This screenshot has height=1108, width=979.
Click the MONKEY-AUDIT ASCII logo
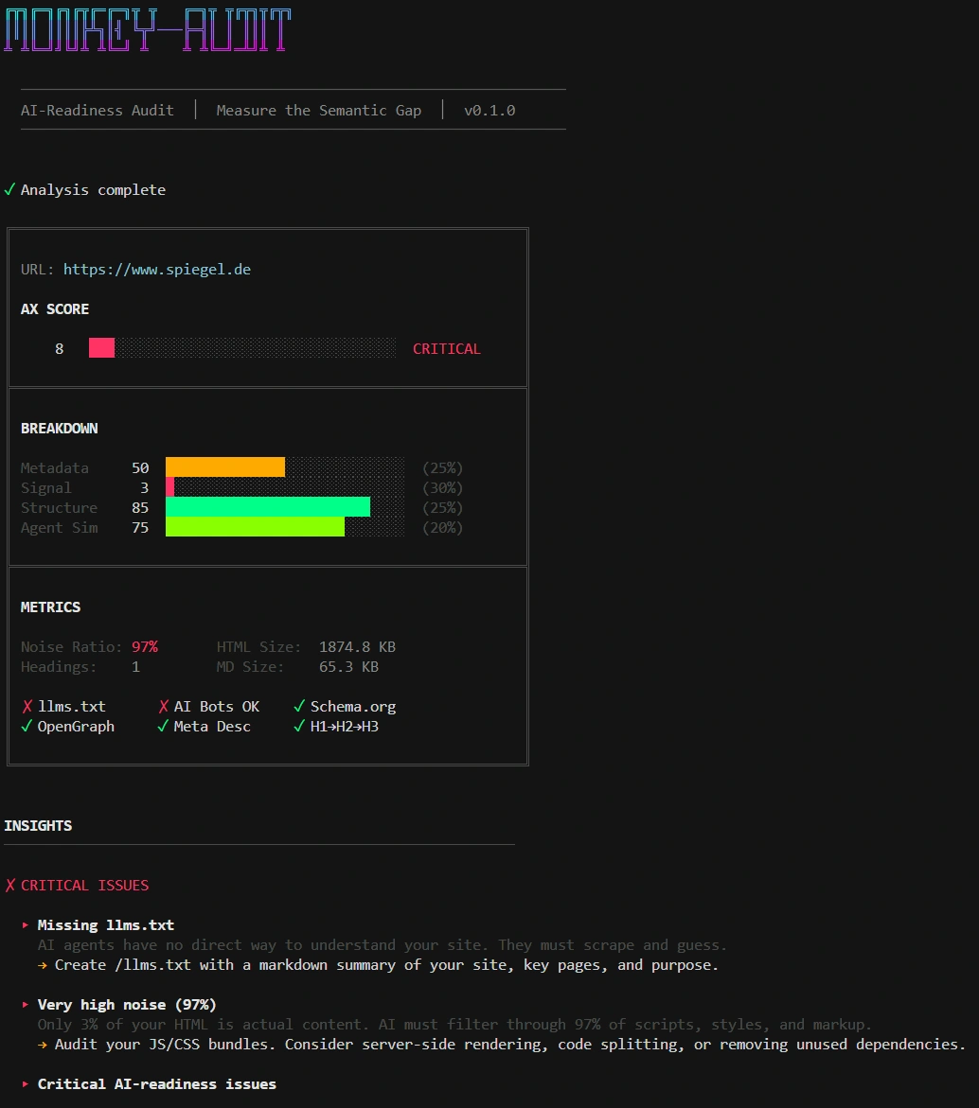point(147,31)
